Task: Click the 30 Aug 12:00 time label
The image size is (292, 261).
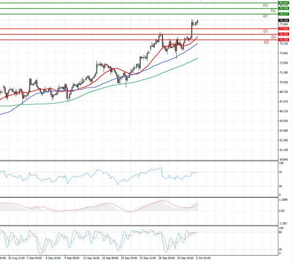Action: click(x=17, y=258)
